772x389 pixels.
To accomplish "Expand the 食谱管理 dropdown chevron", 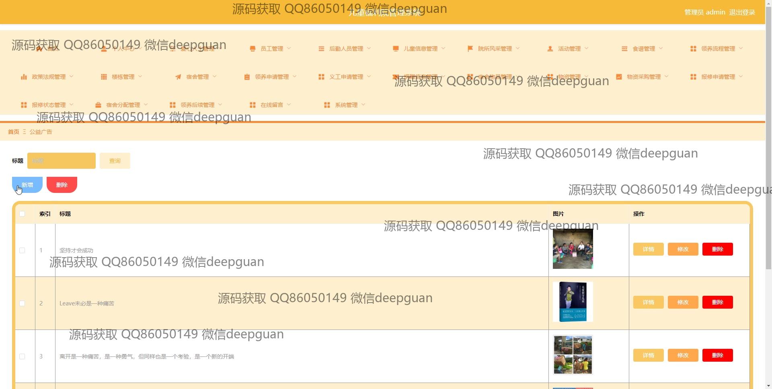I will [661, 48].
